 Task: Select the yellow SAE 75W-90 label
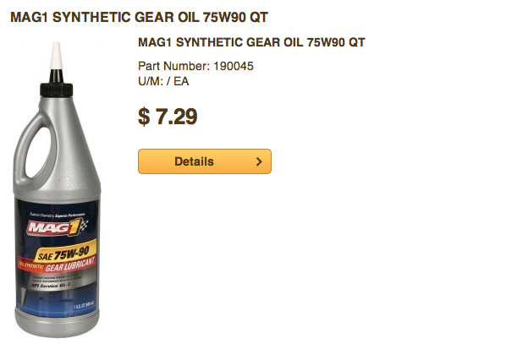pyautogui.click(x=65, y=253)
